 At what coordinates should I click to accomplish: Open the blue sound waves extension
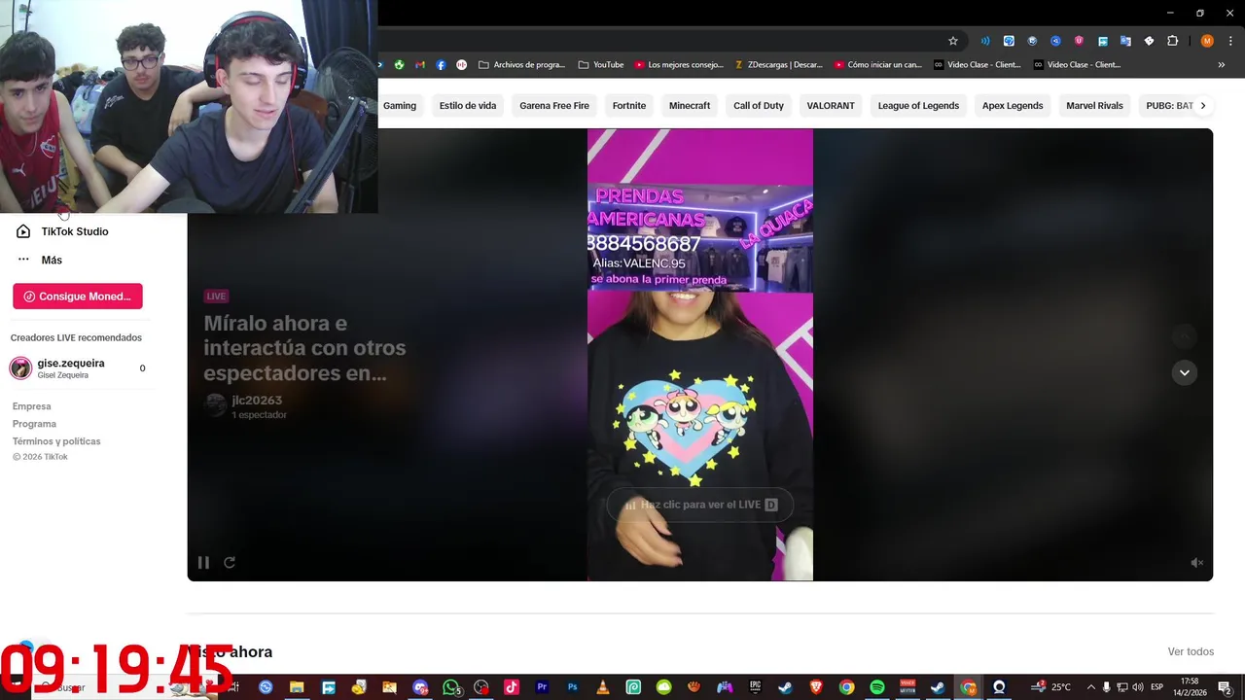(985, 41)
